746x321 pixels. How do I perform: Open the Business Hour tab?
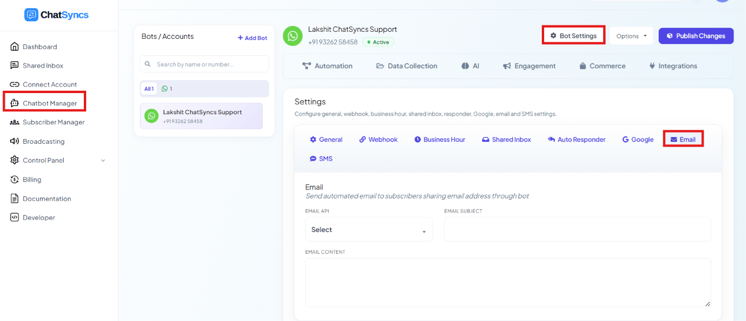click(440, 140)
